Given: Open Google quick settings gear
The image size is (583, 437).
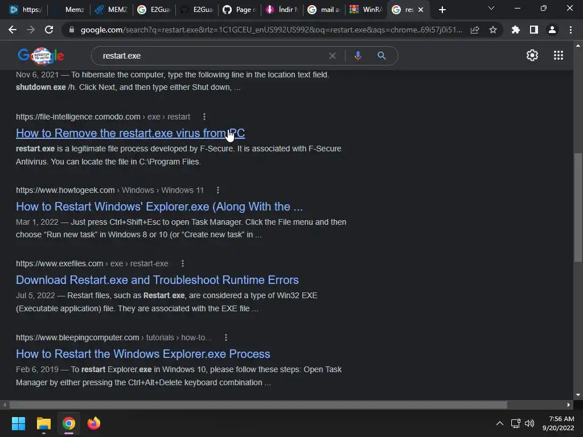Looking at the screenshot, I should (x=532, y=55).
